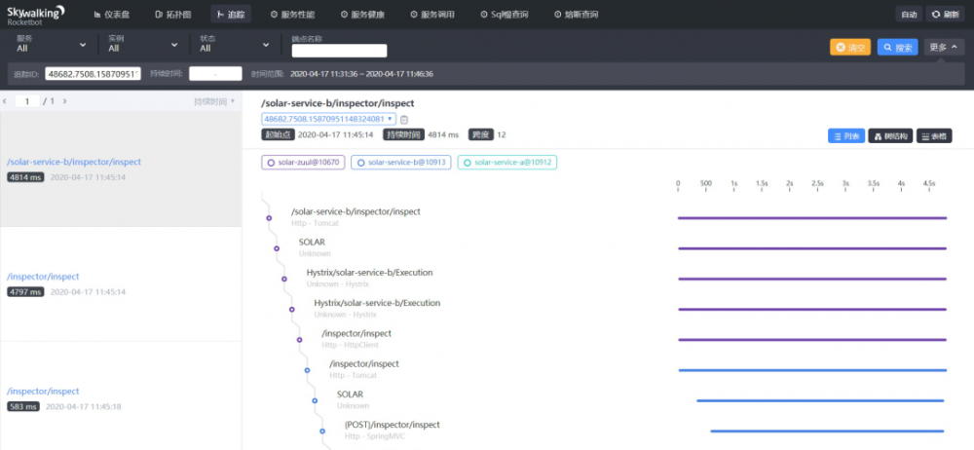Click span node for Hystrix/solar-service-b/Execution Unknown
This screenshot has width=974, height=450.
click(284, 279)
